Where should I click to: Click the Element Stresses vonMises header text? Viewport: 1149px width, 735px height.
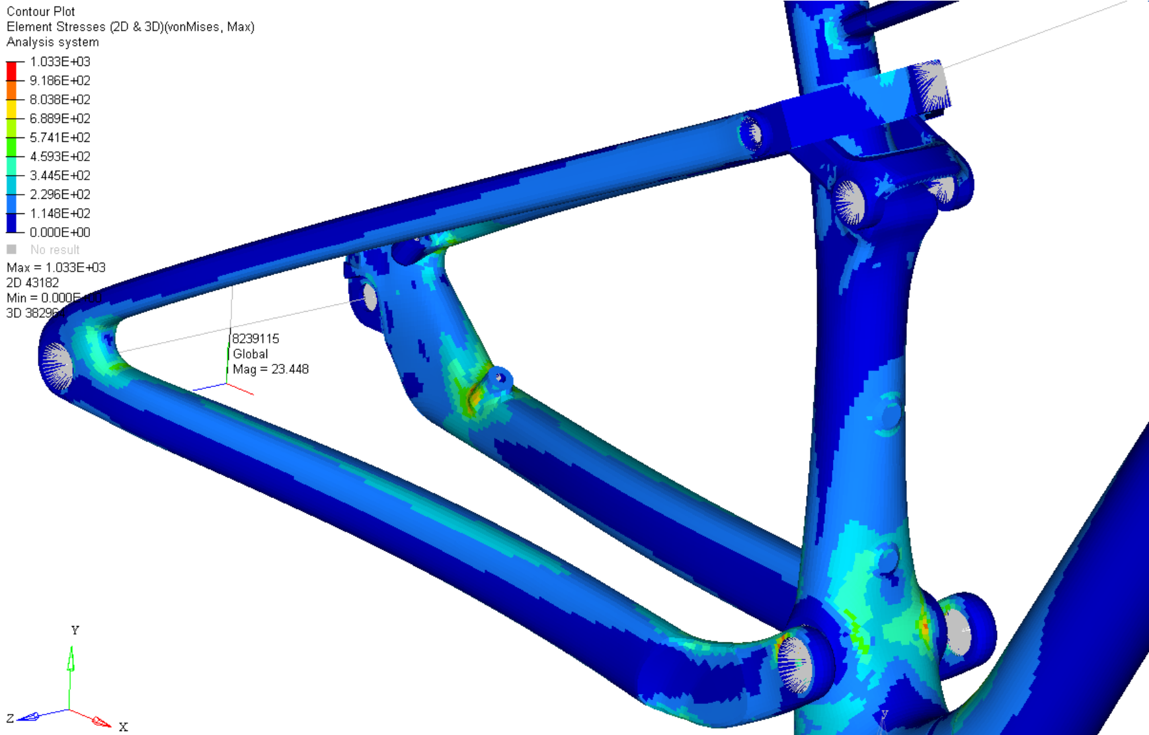coord(130,26)
